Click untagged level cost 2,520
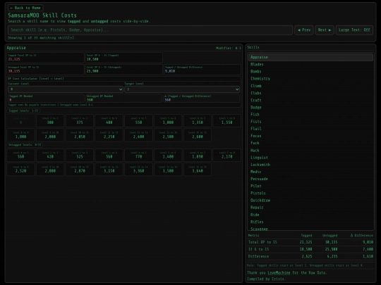Viewport: 381px width, 285px height. point(21,170)
